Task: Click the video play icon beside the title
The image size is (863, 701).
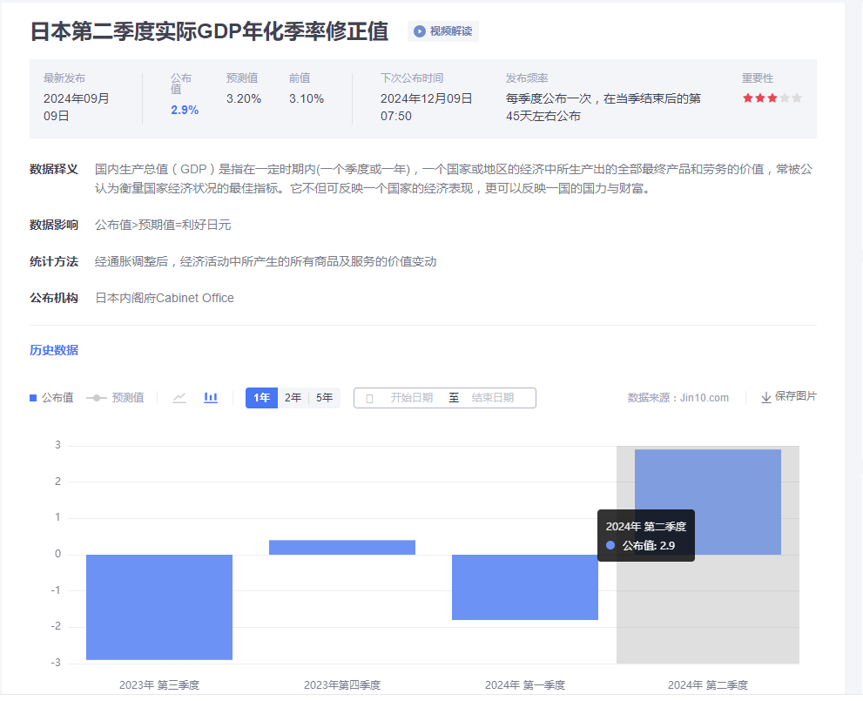Action: pos(420,31)
